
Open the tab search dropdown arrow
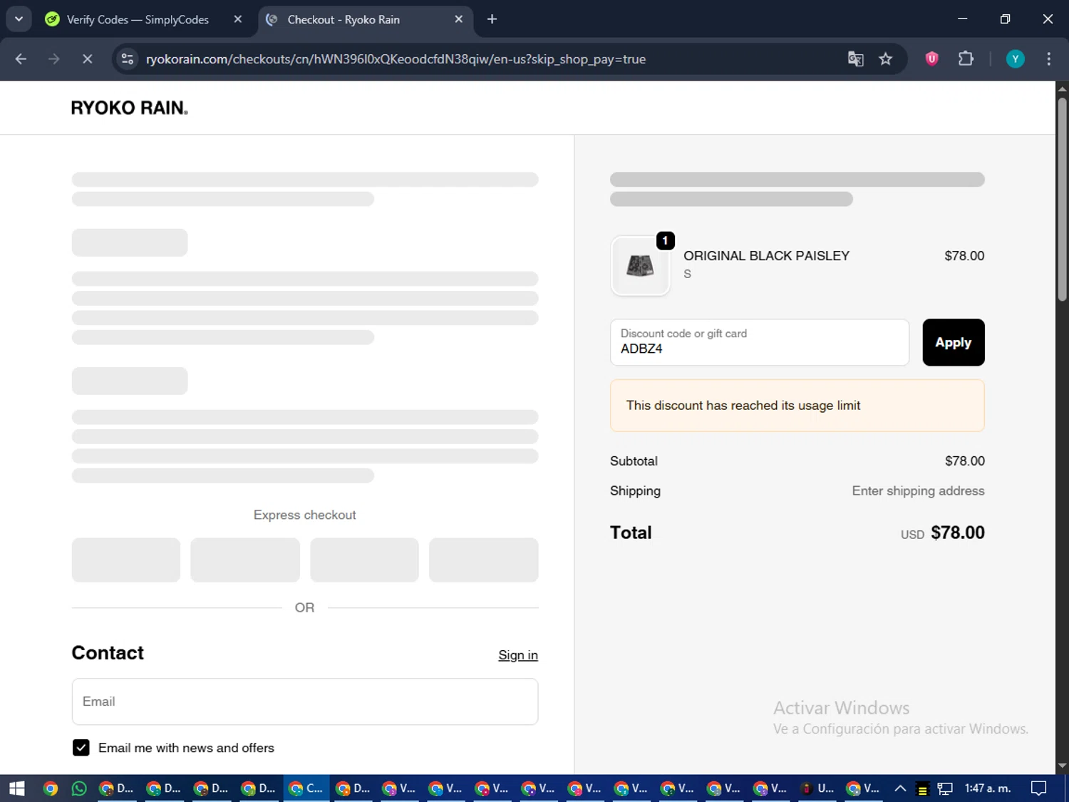tap(19, 19)
